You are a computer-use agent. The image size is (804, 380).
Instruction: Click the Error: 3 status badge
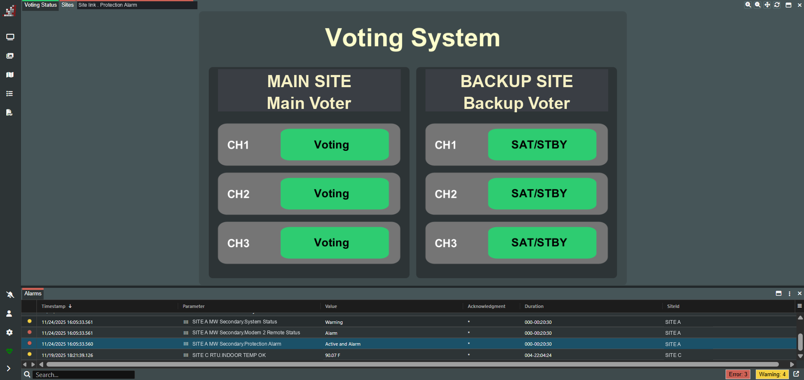(x=738, y=374)
